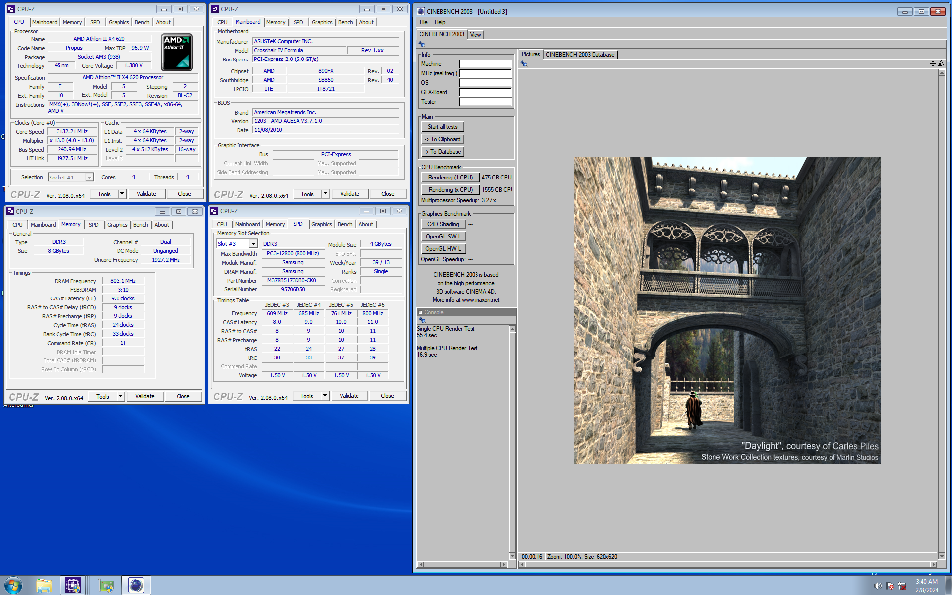Open the Graphics tab in the CPU-Z Memory window
The image size is (952, 595).
[x=118, y=225]
